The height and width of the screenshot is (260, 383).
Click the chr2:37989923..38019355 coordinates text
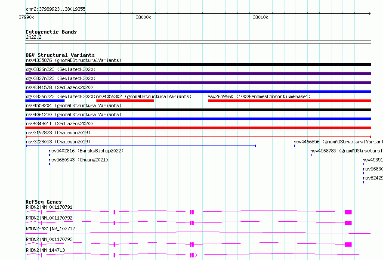point(56,9)
